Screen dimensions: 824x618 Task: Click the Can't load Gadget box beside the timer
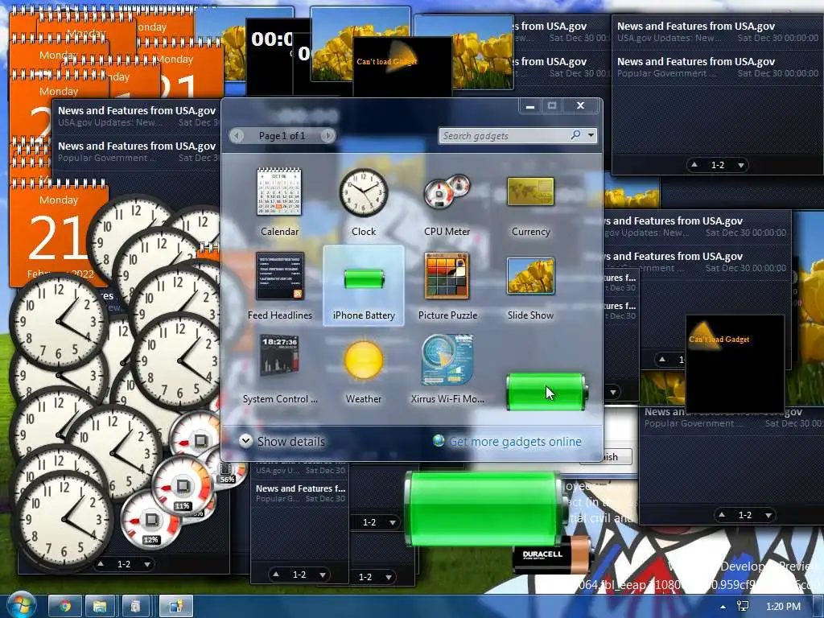[402, 66]
